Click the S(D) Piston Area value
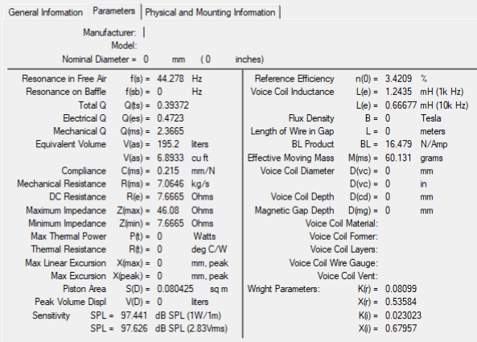Screen dimensions: 477x342 pyautogui.click(x=175, y=289)
